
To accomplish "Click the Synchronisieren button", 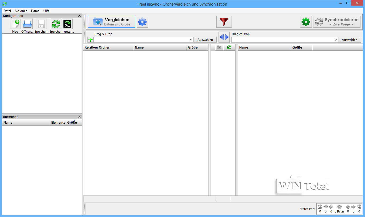I will click(337, 22).
